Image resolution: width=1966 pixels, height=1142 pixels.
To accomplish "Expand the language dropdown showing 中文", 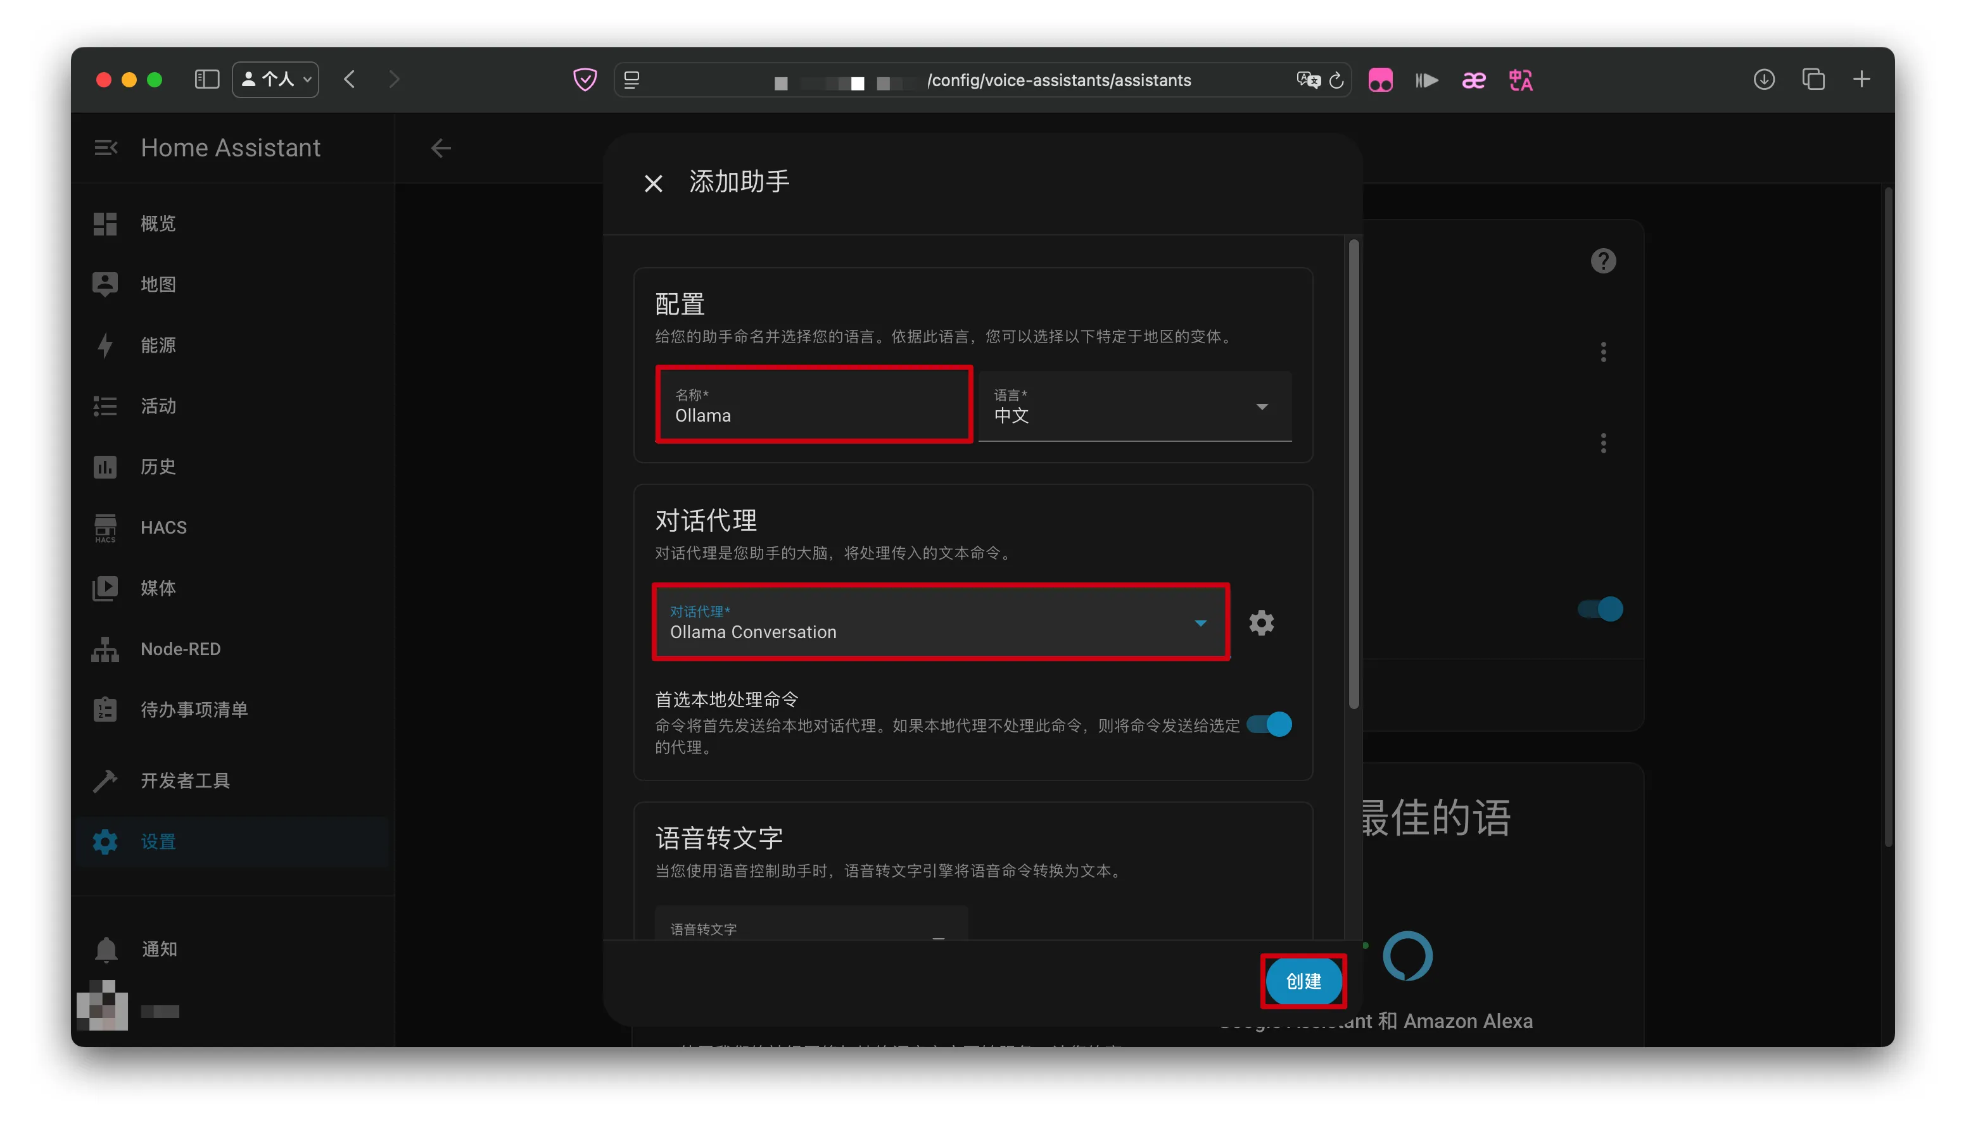I will [x=1134, y=406].
